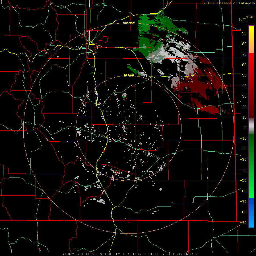Click the NEXLAB-College of DuPage credit text
This screenshot has width=256, height=256.
tap(228, 3)
